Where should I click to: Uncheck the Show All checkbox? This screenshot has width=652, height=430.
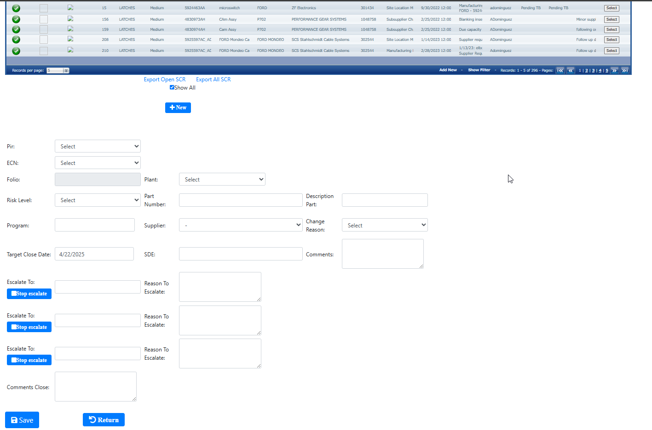[x=172, y=87]
